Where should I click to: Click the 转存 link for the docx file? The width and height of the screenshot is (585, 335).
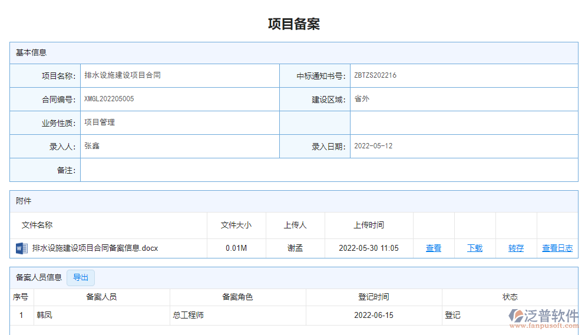(x=516, y=248)
